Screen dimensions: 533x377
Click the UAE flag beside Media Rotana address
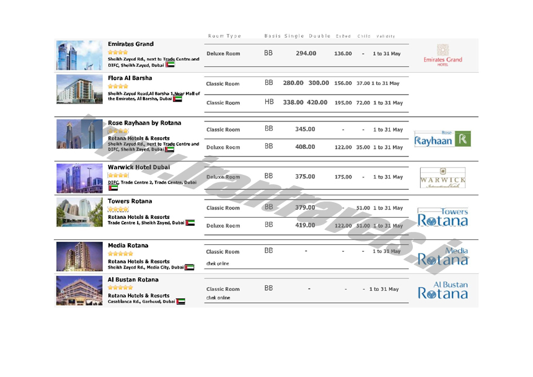[190, 267]
